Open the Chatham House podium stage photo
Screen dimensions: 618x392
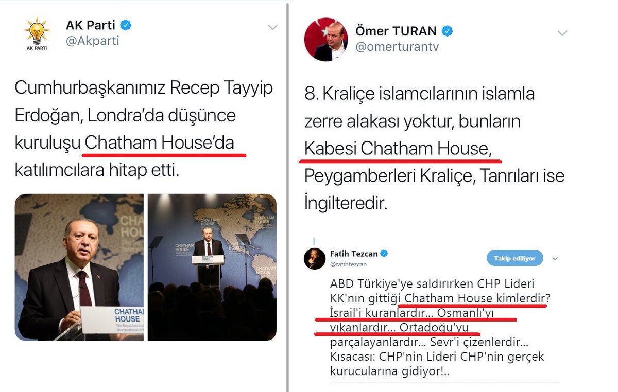212,267
